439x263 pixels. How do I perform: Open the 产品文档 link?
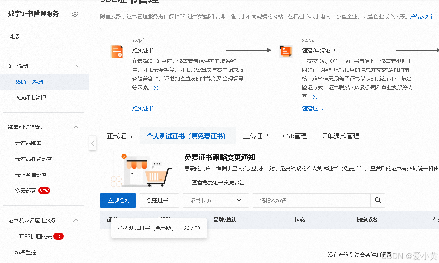pyautogui.click(x=421, y=17)
